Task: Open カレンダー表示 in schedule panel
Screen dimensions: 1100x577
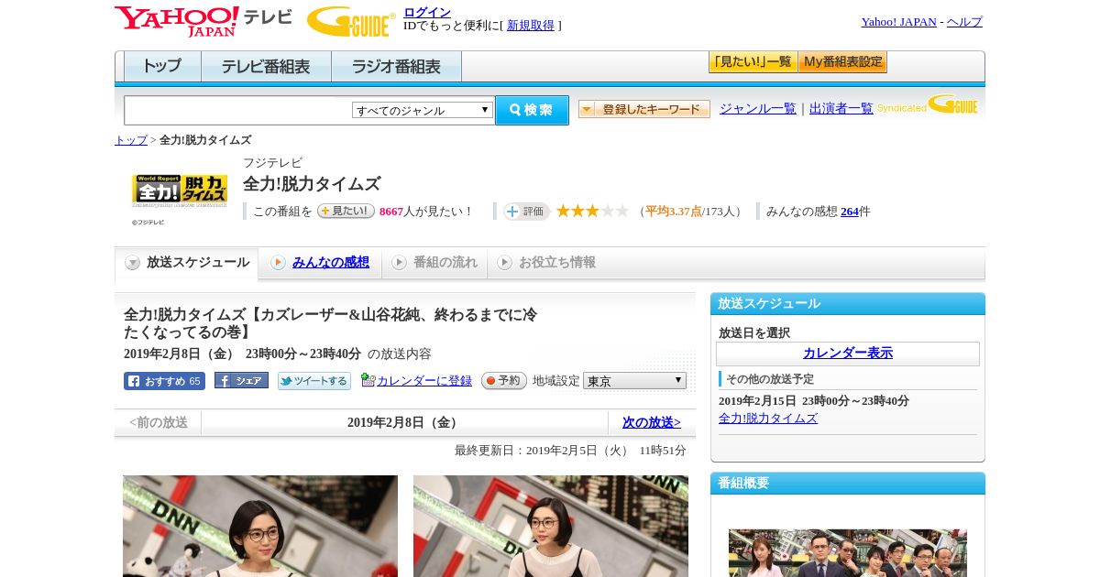Action: point(848,354)
